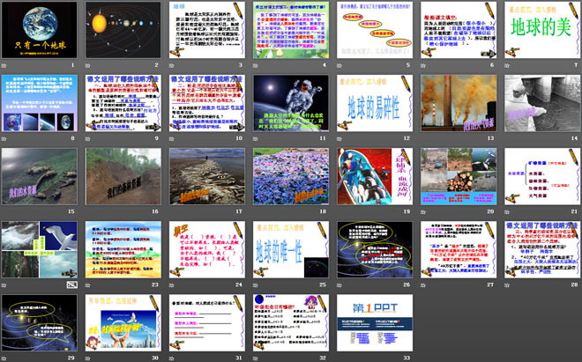Select slide 19 showing boat with whales
Viewport: 582px width, 362px height.
[x=375, y=176]
